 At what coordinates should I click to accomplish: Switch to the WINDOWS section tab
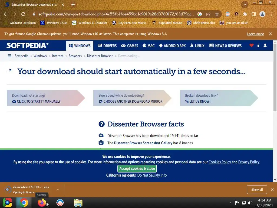[80, 45]
